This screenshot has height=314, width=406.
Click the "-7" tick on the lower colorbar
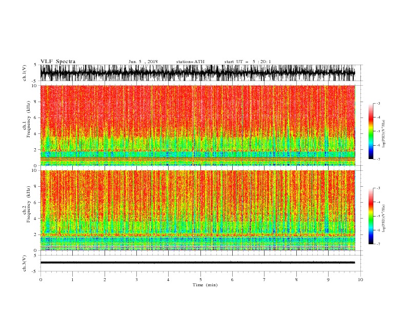(x=378, y=244)
